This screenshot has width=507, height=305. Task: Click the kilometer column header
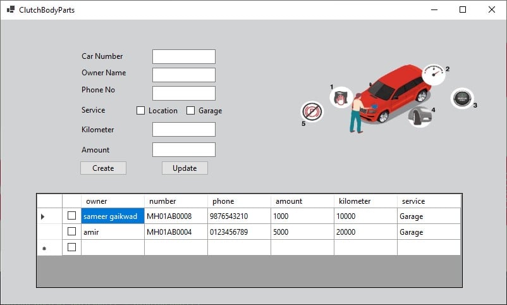tap(365, 201)
